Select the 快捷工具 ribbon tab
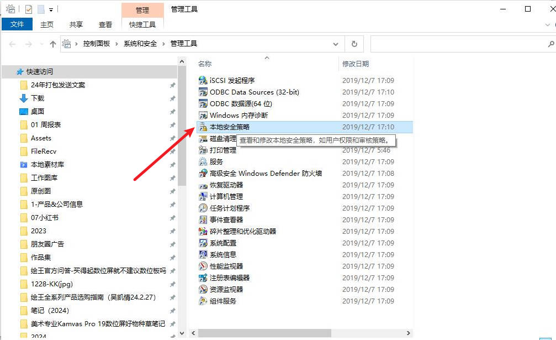The width and height of the screenshot is (556, 340). click(142, 24)
